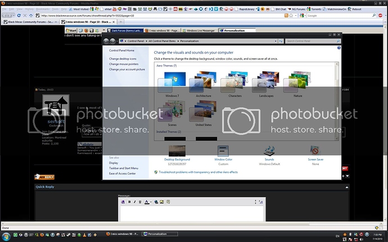
Task: Click Personalization button on bottom taskbar
Action: [160, 234]
